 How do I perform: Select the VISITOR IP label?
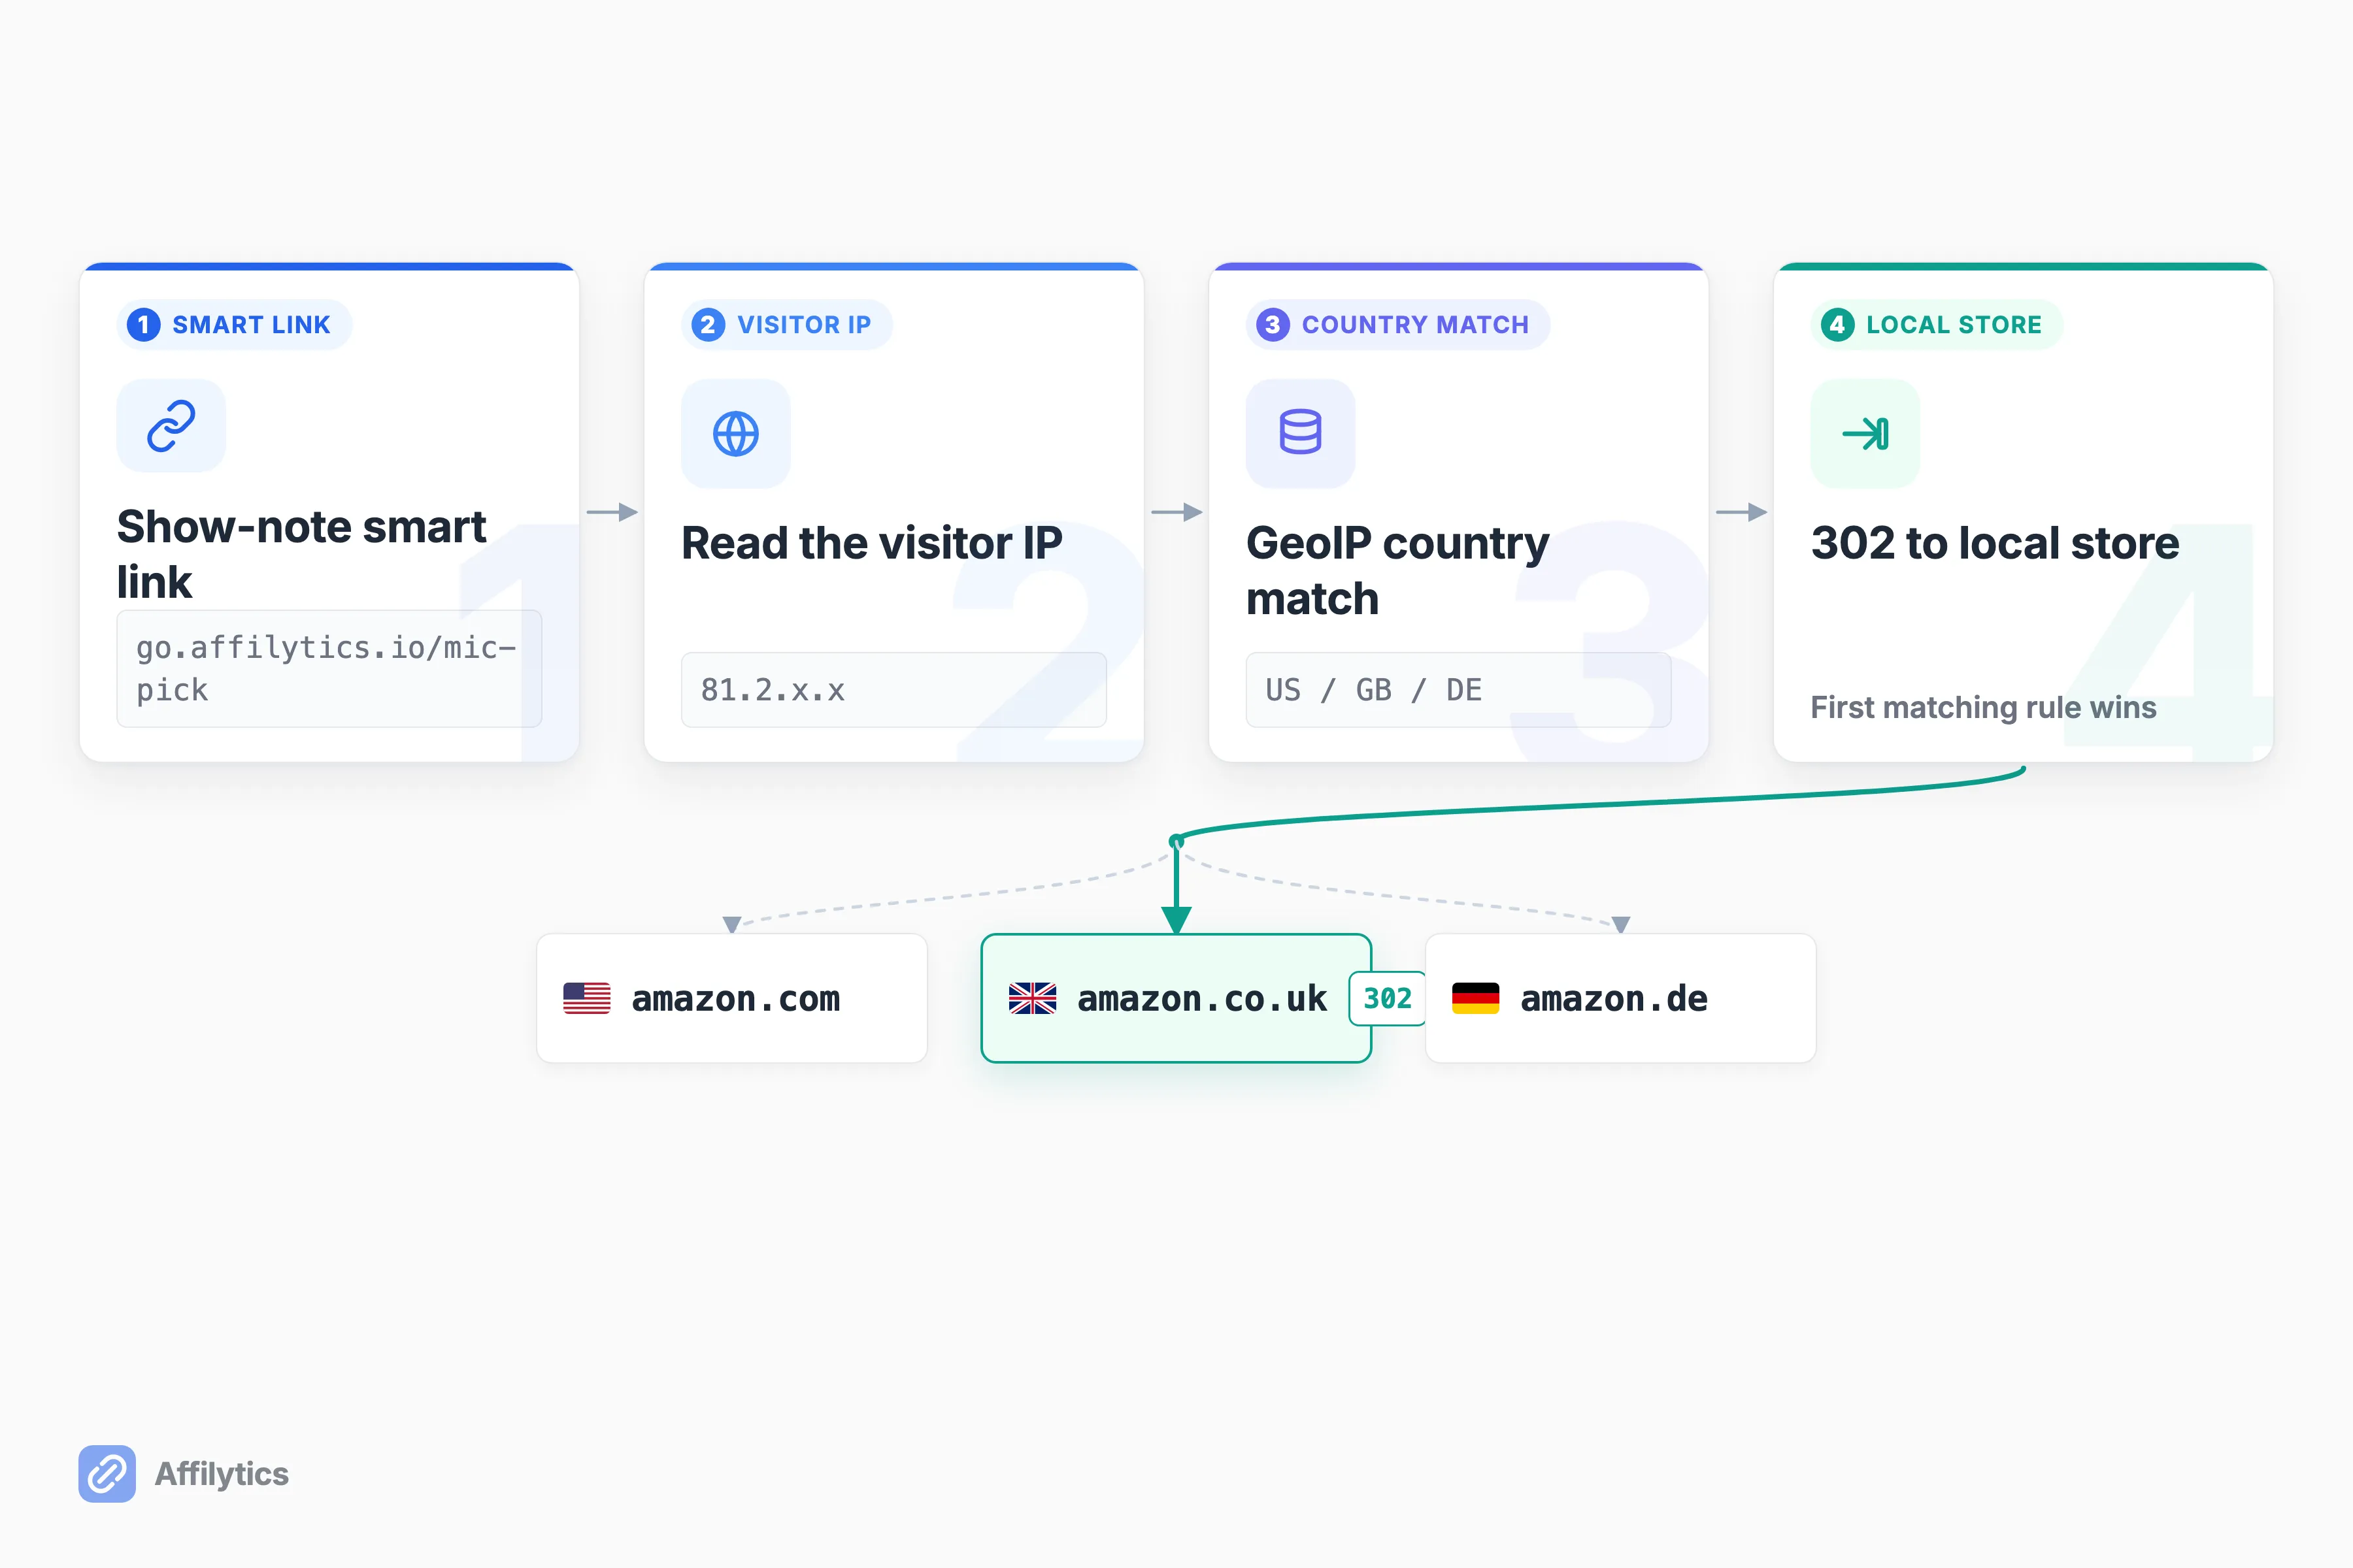(x=805, y=325)
